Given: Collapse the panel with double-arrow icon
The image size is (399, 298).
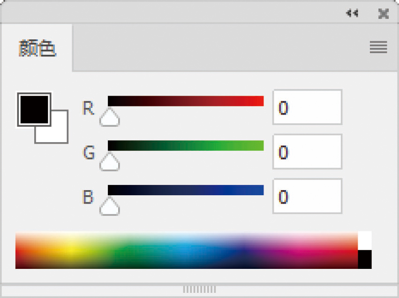Looking at the screenshot, I should (352, 13).
